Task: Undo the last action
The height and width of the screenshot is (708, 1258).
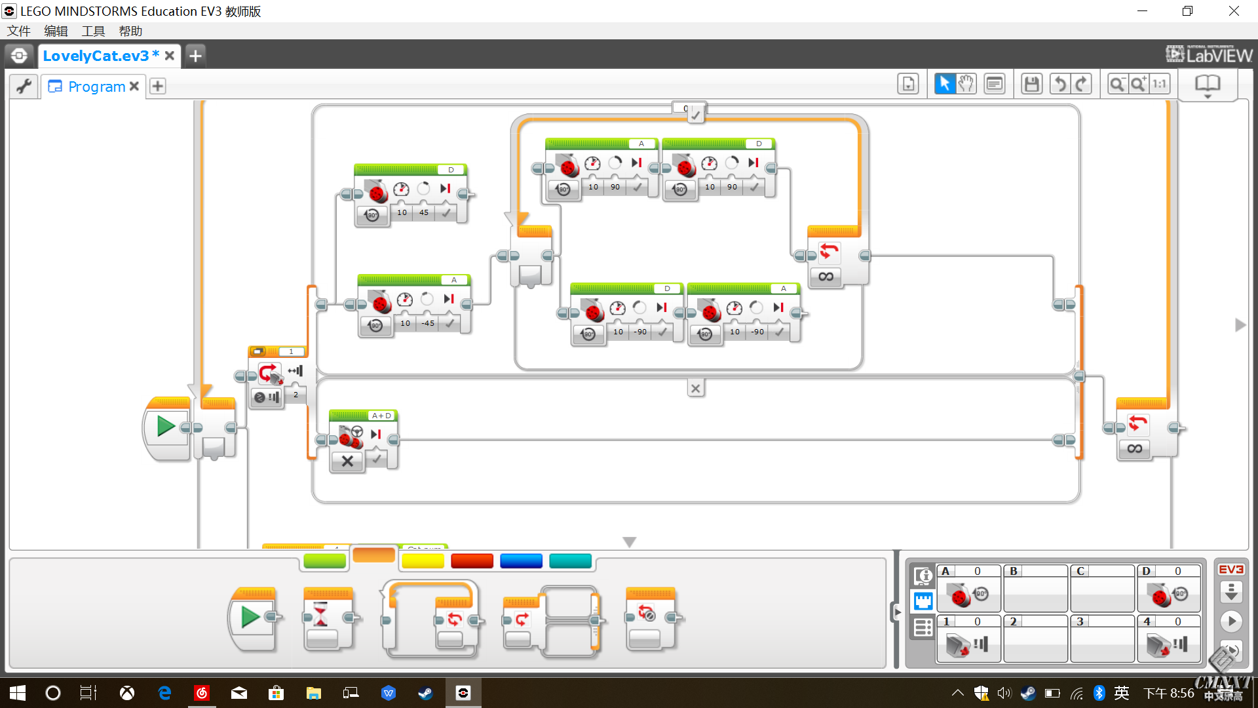Action: pyautogui.click(x=1060, y=84)
